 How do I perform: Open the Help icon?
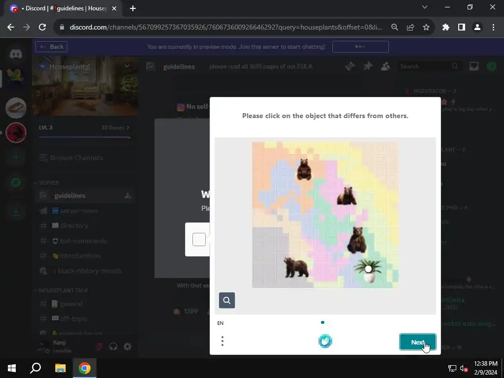[x=492, y=66]
